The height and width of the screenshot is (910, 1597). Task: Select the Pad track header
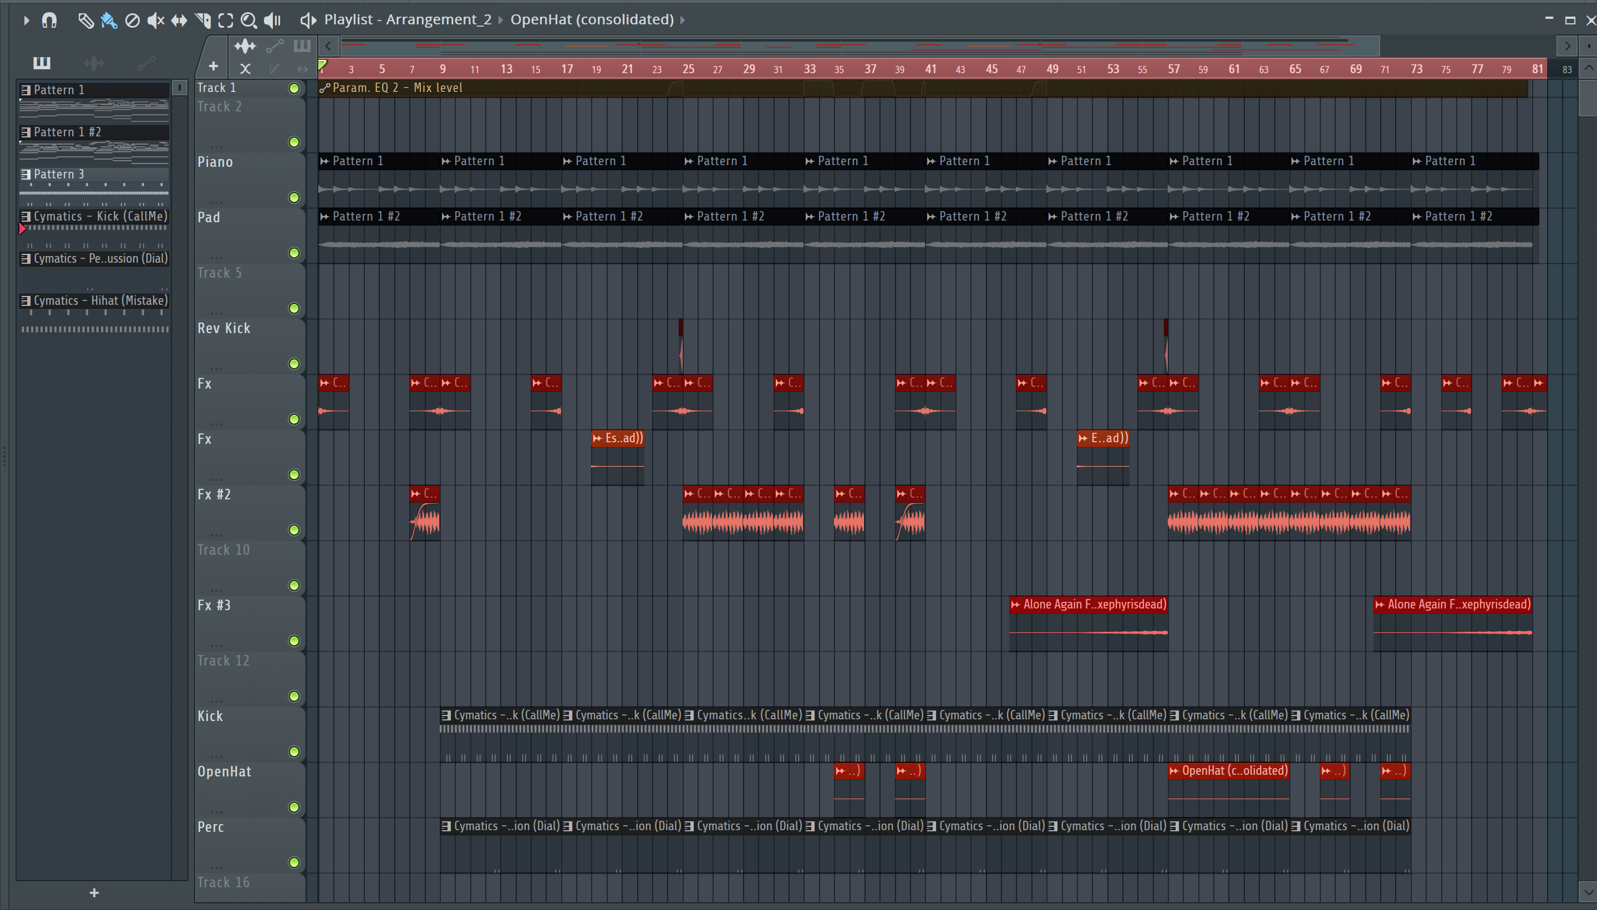coord(250,236)
